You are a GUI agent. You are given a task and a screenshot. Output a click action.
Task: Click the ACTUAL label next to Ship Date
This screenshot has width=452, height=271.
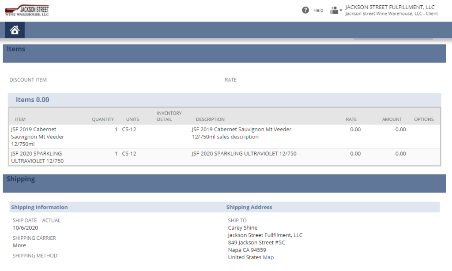point(51,220)
